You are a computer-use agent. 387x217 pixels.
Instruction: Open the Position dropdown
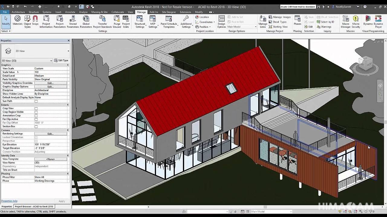203,27
